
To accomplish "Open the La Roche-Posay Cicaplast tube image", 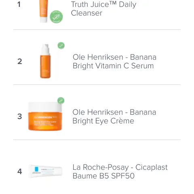I will (45, 171).
